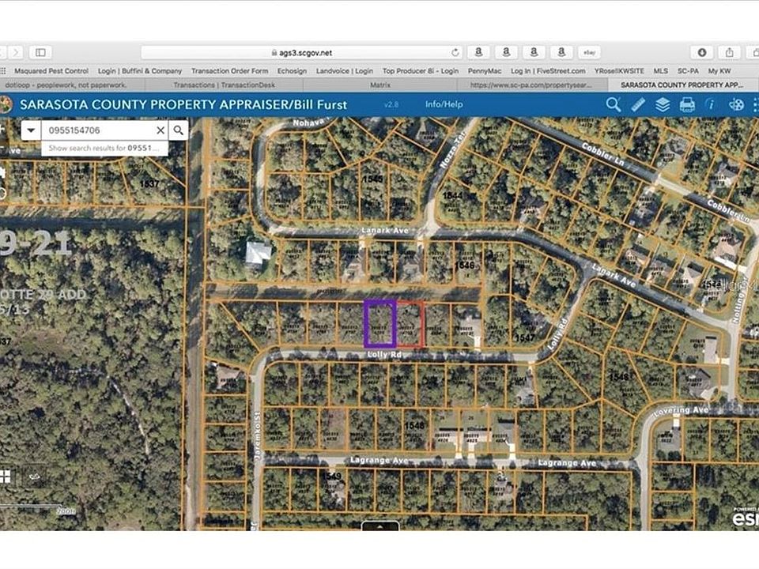
Task: Run search with magnifier next to parcel number
Action: pos(179,130)
